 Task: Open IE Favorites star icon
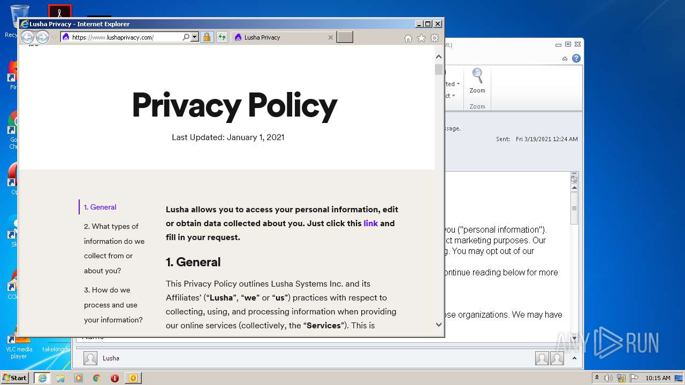coord(421,38)
